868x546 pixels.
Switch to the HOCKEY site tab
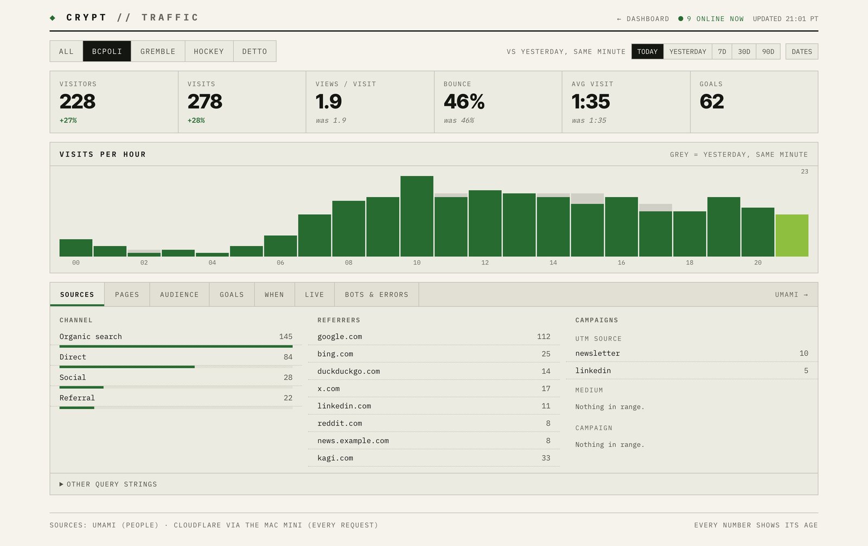[x=209, y=51]
